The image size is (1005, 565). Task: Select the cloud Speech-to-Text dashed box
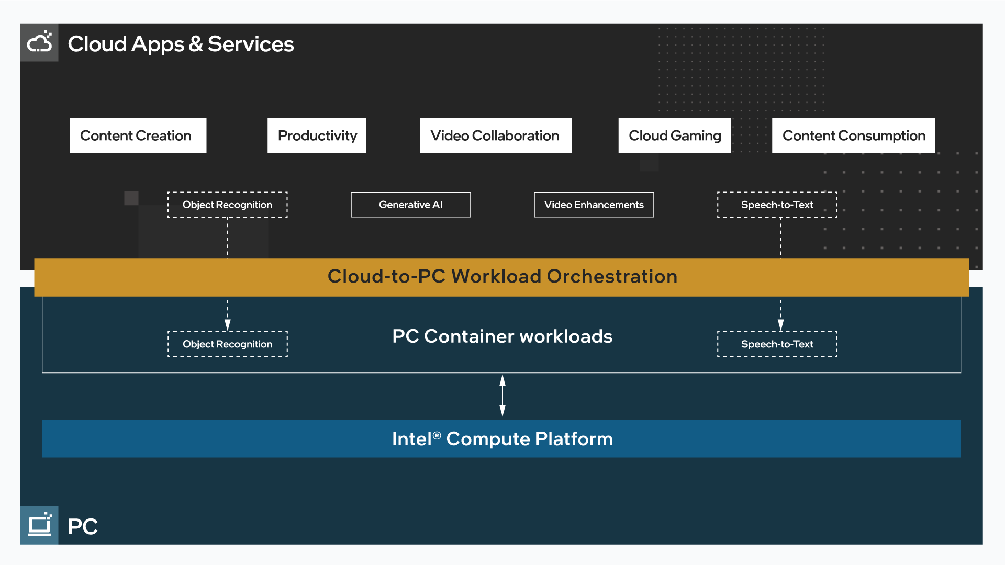pos(777,205)
